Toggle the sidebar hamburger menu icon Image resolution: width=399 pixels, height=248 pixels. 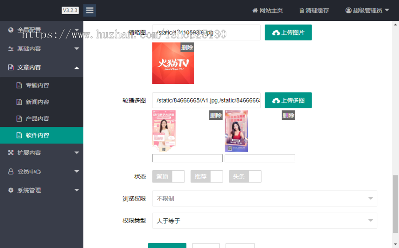[x=90, y=11]
